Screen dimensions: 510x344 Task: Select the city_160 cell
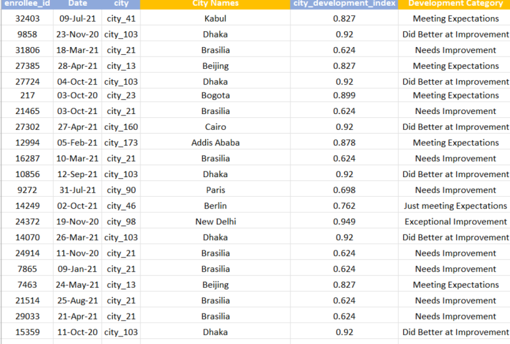(121, 127)
